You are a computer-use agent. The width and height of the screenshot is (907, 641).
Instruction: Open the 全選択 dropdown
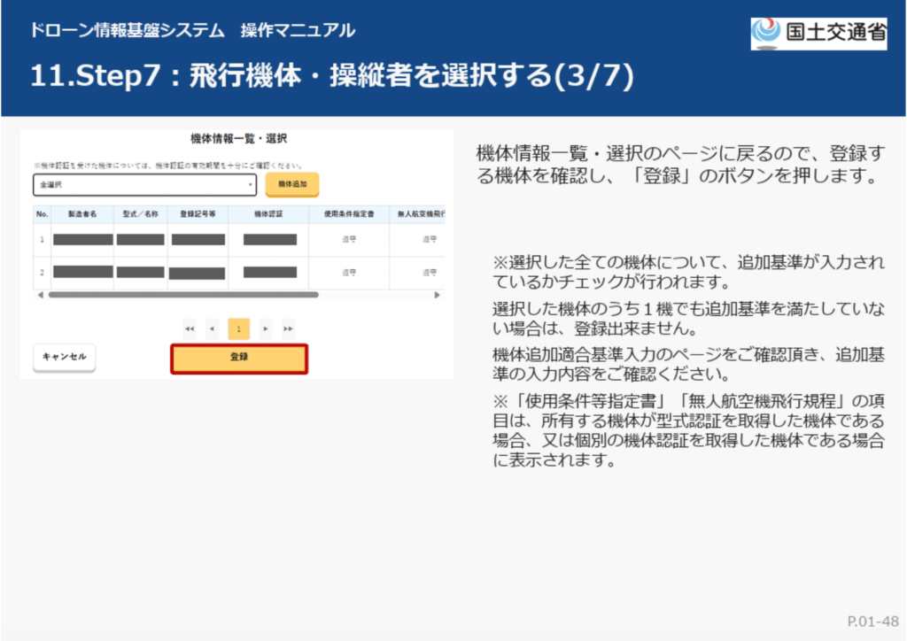pos(144,185)
